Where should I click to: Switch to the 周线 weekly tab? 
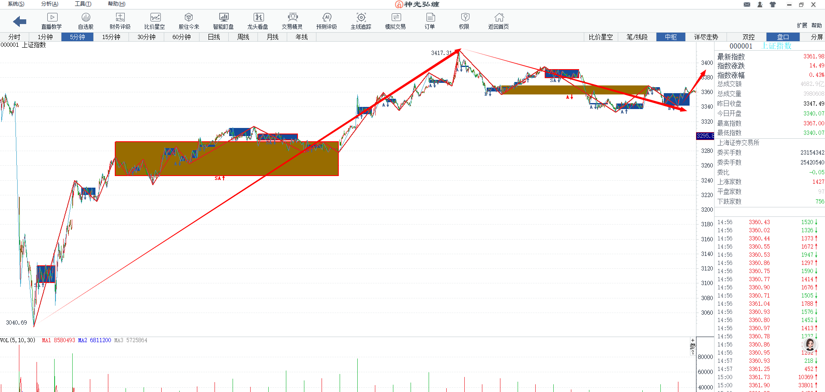point(243,37)
